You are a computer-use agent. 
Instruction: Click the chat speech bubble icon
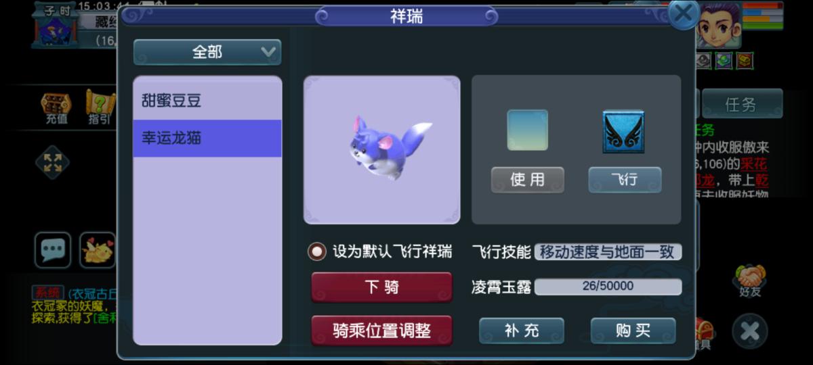pos(53,251)
